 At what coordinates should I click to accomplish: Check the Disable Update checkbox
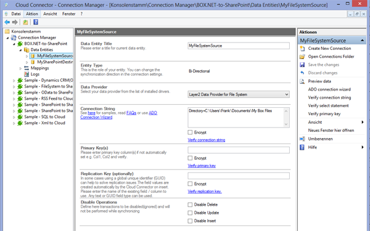point(190,213)
